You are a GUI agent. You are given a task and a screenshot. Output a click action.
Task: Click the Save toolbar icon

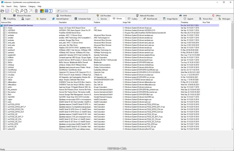click(7, 11)
